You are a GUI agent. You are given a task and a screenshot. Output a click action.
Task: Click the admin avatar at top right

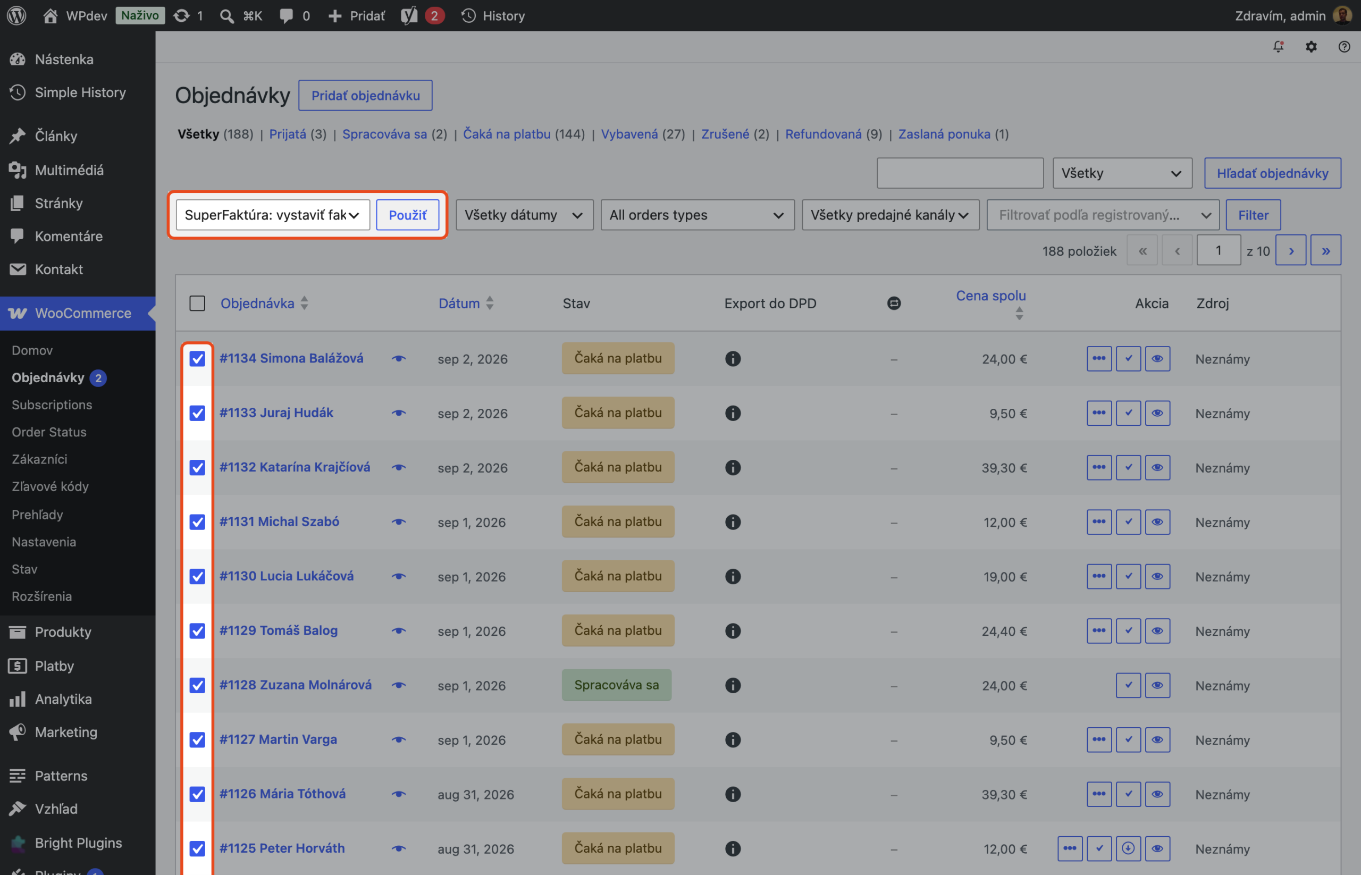[x=1342, y=15]
